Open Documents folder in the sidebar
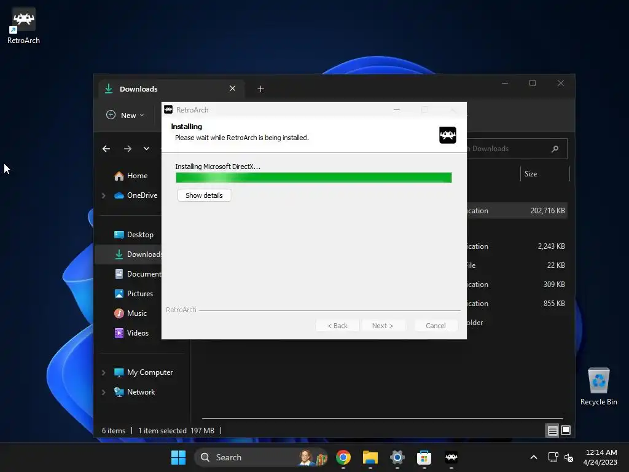 [x=138, y=274]
